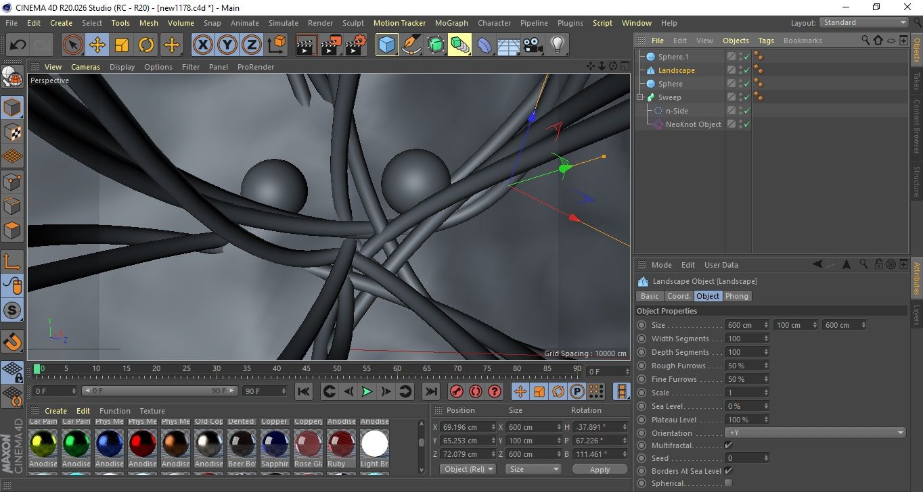Image resolution: width=923 pixels, height=492 pixels.
Task: Toggle Y axis lock
Action: (x=227, y=45)
